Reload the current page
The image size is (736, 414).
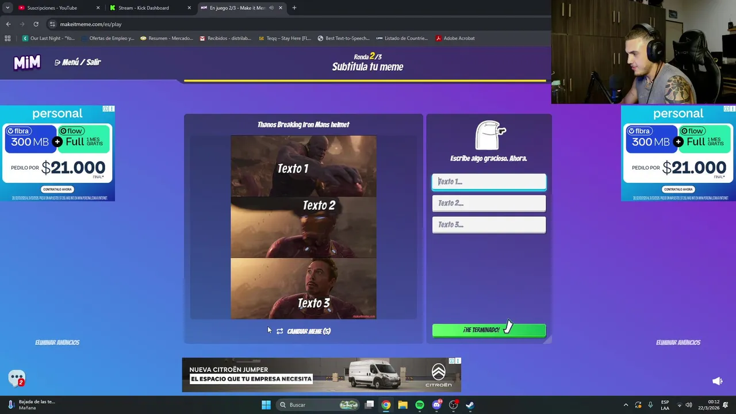[x=36, y=24]
